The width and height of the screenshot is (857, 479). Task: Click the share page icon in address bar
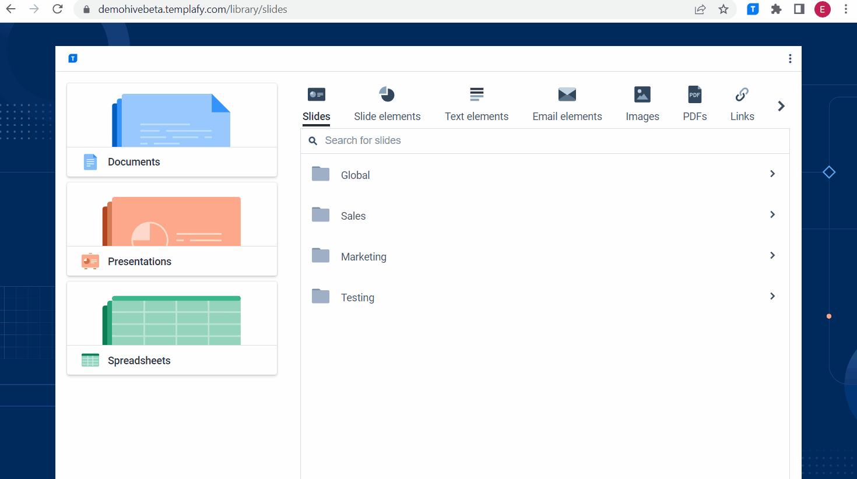700,9
